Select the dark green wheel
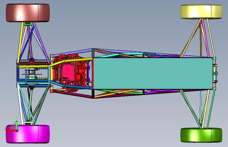 tap(201, 135)
